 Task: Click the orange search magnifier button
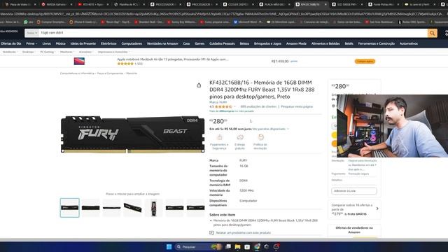pos(433,33)
